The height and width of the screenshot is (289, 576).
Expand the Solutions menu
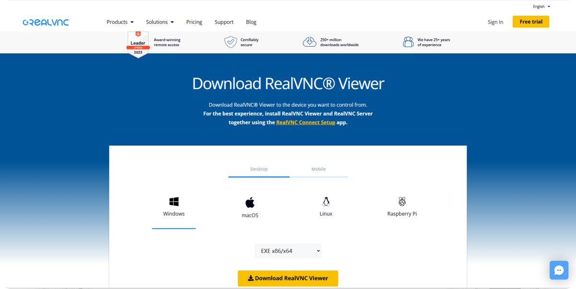click(x=159, y=22)
